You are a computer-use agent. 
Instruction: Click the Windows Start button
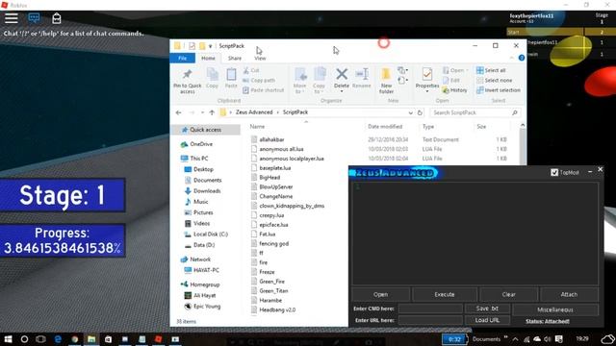tap(8, 339)
